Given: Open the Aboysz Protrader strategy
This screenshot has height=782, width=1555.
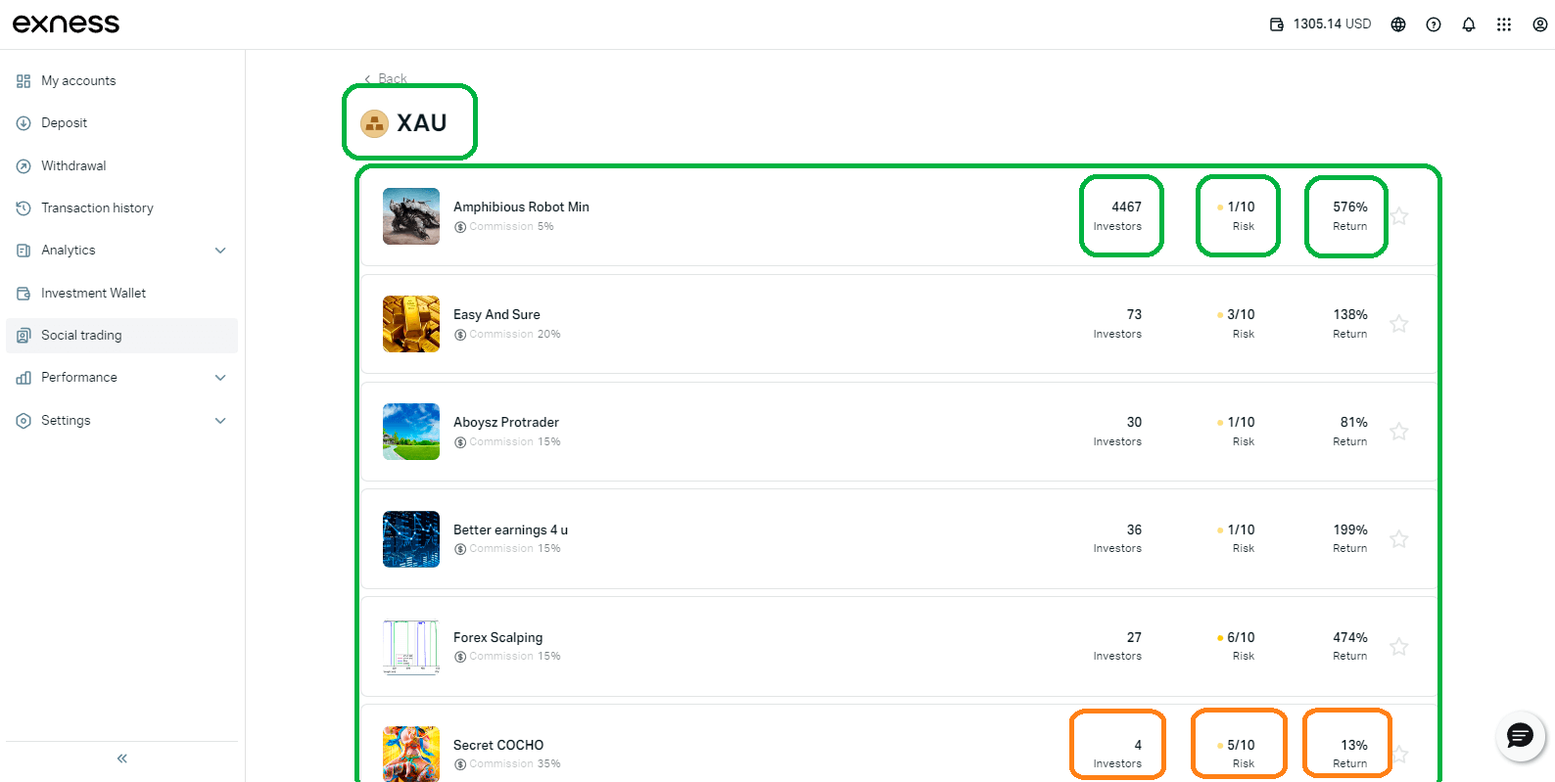Looking at the screenshot, I should [x=506, y=423].
